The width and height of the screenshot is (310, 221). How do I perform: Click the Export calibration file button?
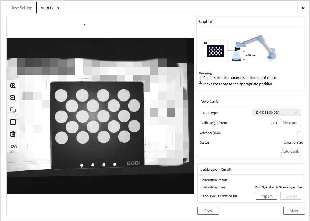tap(291, 196)
